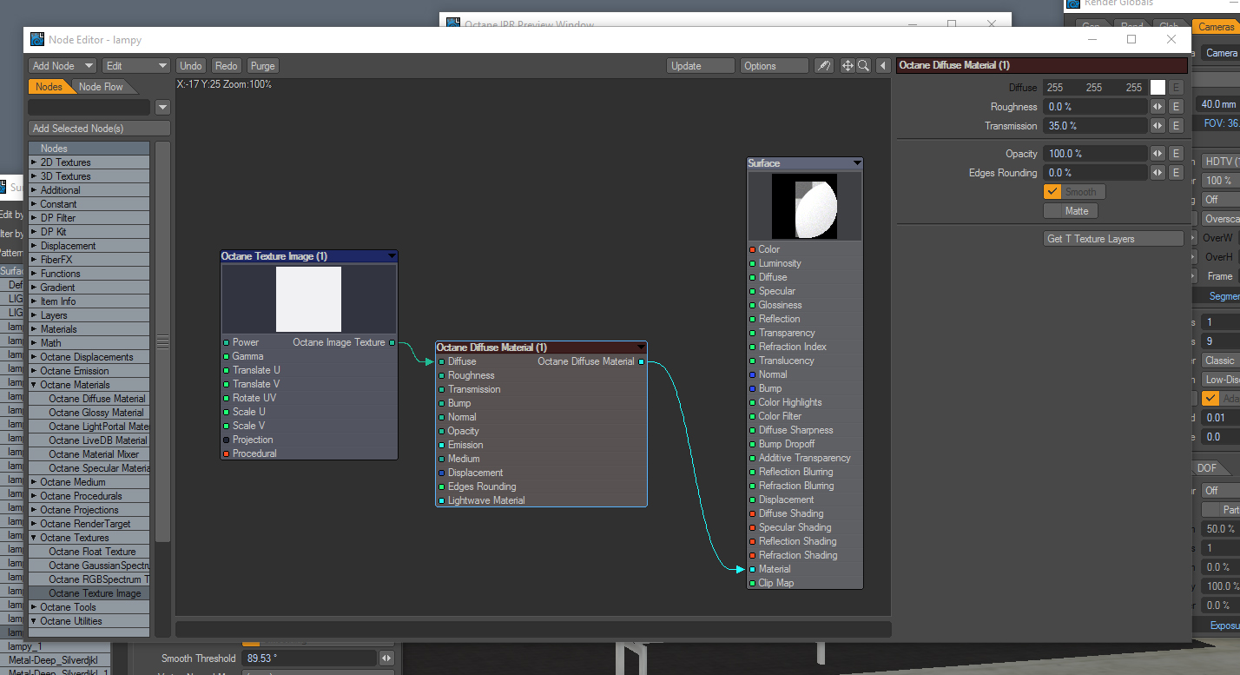The width and height of the screenshot is (1240, 675).
Task: Click the Transmission value field
Action: [x=1095, y=126]
